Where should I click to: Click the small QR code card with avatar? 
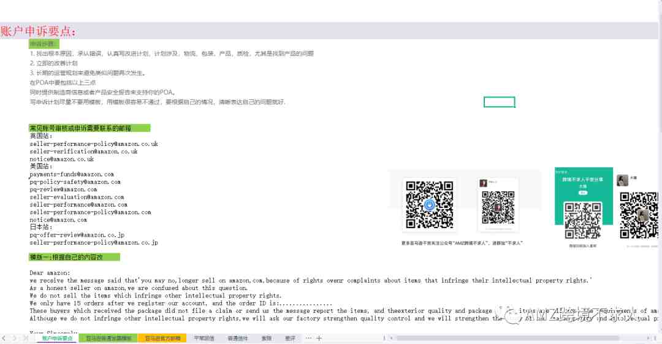click(x=498, y=205)
